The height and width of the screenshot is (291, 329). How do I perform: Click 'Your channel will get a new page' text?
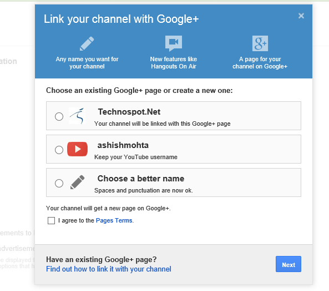point(108,208)
